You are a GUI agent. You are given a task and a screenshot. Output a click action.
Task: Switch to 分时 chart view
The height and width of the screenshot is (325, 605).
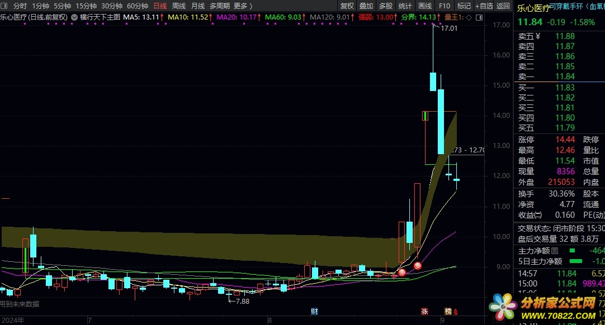click(x=20, y=6)
